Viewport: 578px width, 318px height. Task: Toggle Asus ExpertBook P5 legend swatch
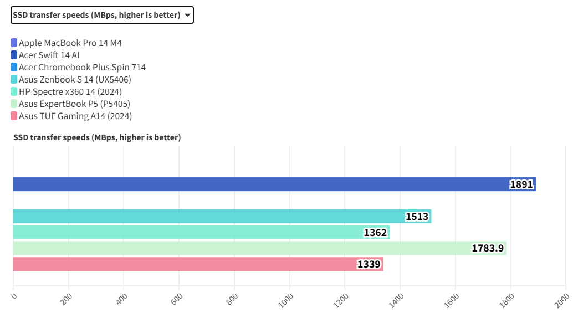pos(14,104)
